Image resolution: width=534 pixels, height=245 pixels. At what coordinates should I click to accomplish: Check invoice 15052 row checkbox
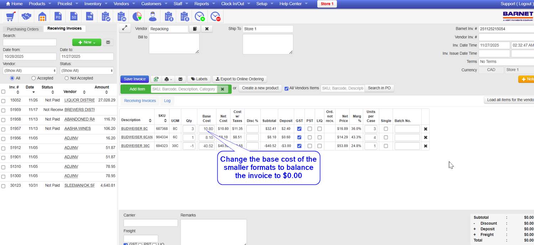point(3,101)
